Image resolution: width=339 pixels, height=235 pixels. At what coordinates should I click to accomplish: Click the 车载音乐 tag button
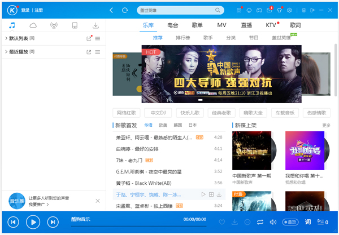[285, 113]
